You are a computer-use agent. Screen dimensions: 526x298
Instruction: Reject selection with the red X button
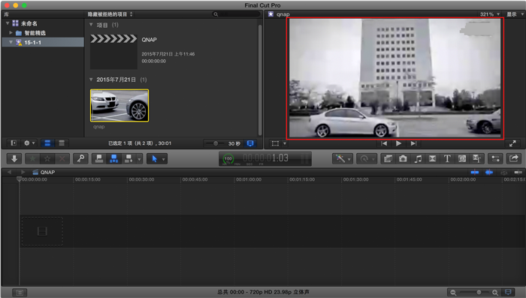click(x=62, y=158)
